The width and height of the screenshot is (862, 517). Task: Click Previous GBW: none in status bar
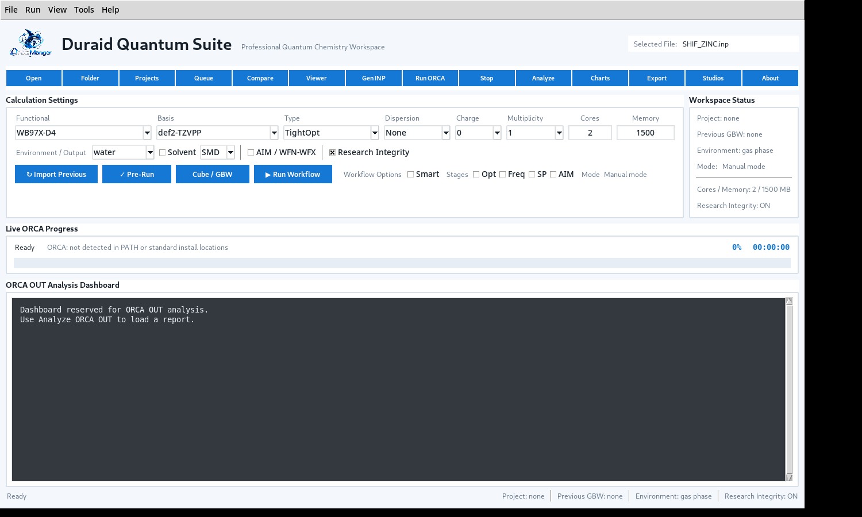tap(590, 496)
